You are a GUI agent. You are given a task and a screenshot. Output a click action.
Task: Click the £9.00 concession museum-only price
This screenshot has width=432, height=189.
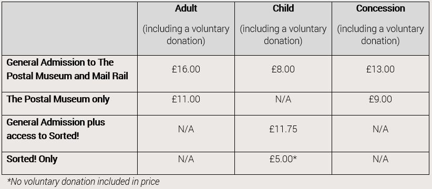(380, 99)
